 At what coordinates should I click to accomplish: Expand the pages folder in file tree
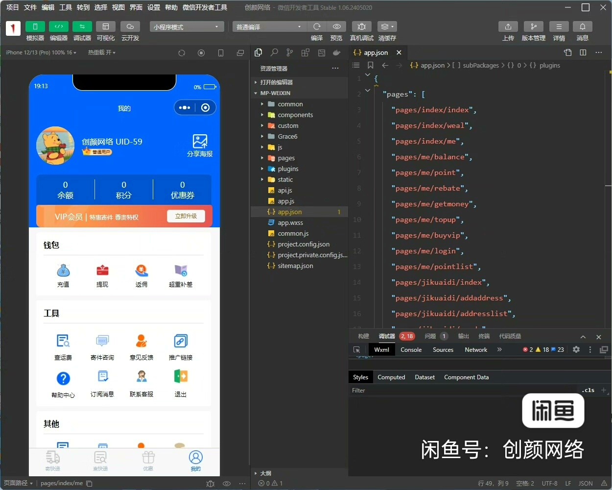click(x=286, y=158)
